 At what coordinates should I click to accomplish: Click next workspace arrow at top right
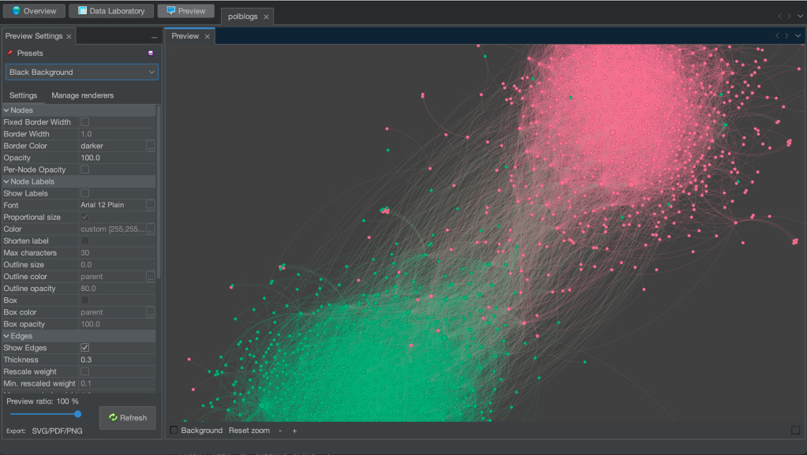click(x=789, y=16)
